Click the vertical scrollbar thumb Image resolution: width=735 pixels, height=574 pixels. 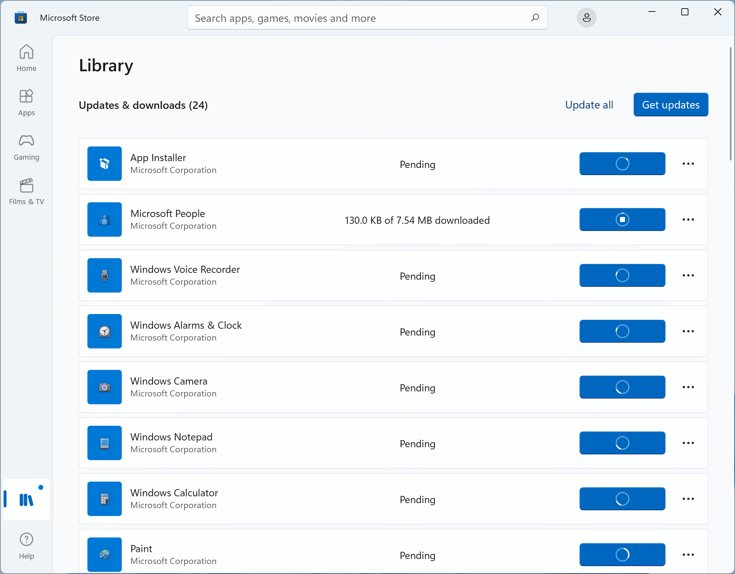pyautogui.click(x=730, y=104)
